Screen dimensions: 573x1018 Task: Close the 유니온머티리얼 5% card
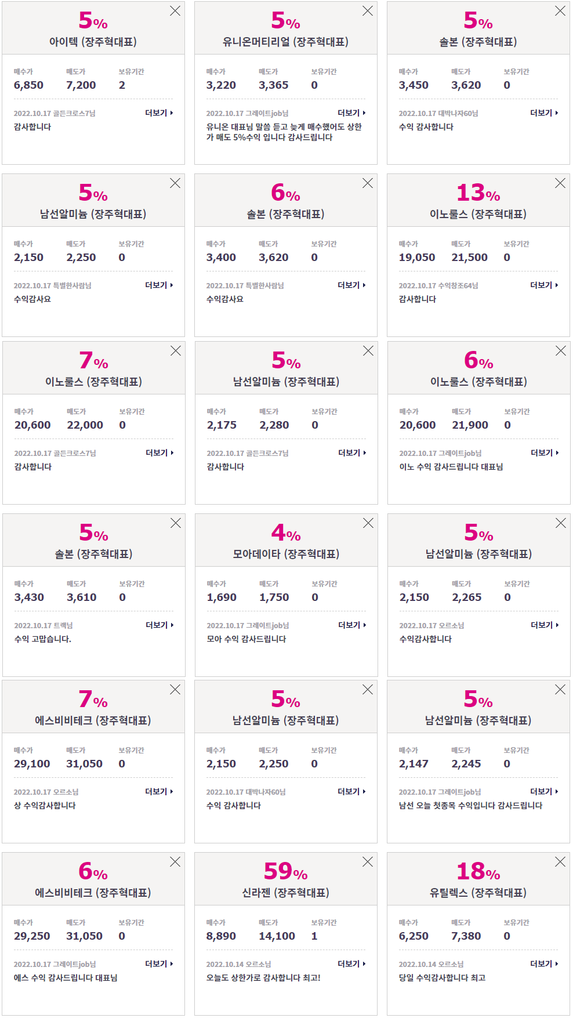pos(368,11)
